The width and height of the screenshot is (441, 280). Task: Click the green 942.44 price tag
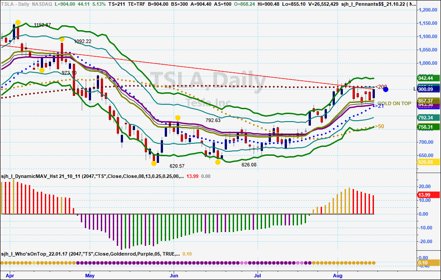pos(429,78)
